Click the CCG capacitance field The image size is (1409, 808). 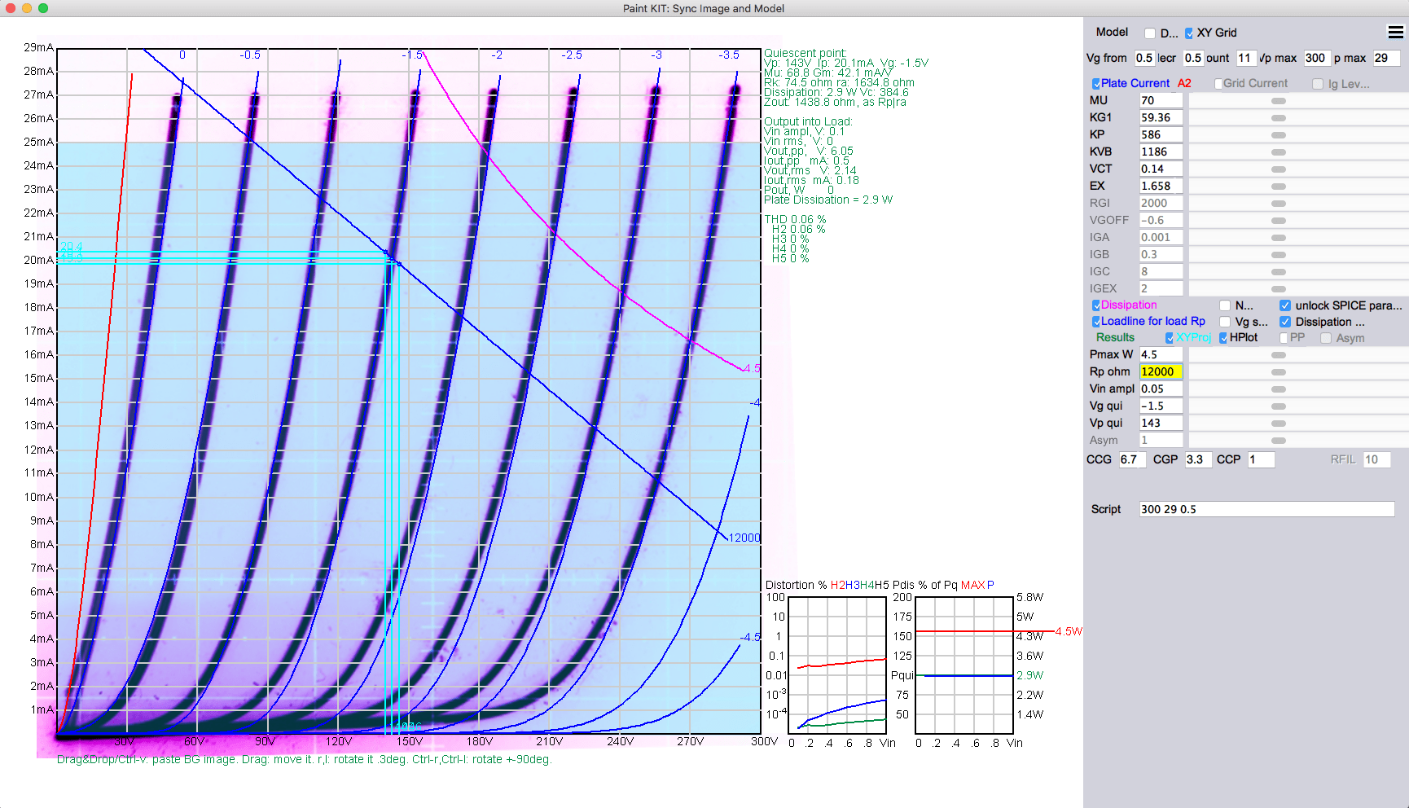point(1132,459)
